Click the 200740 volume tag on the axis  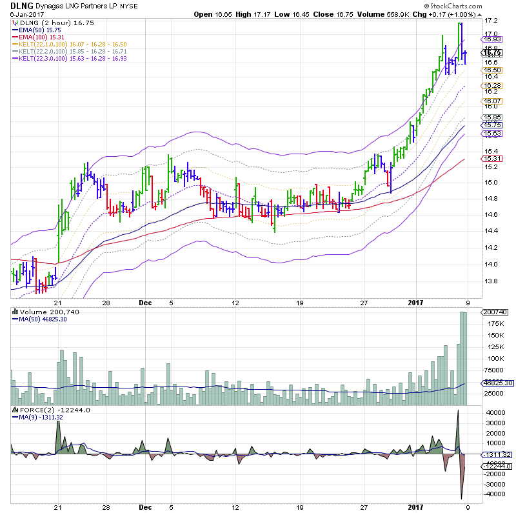point(495,312)
